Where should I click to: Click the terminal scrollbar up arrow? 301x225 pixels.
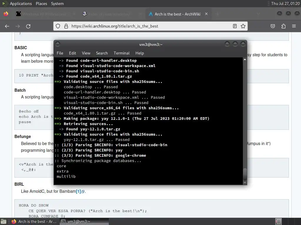pos(245,59)
